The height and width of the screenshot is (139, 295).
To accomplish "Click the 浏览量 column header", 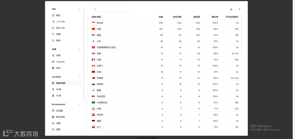I will coord(197,17).
